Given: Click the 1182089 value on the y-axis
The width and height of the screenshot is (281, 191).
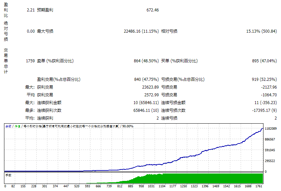Looking at the screenshot, I should coord(271,129).
